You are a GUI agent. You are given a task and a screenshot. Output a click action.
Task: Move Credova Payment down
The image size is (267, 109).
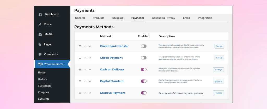coord(90,93)
